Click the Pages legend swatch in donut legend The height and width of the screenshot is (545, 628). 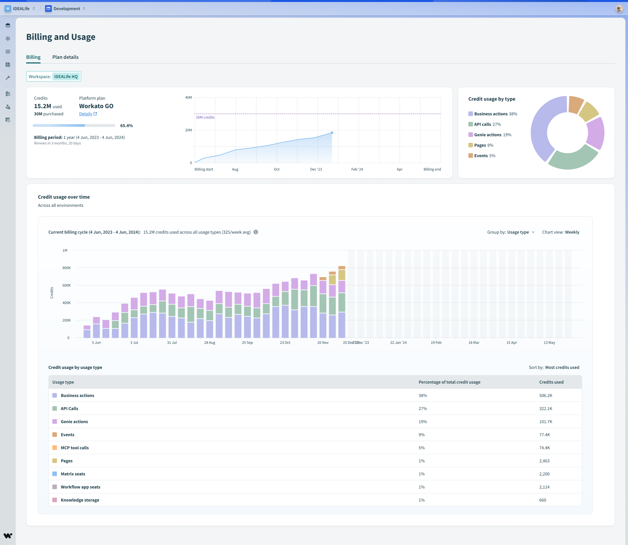point(471,145)
